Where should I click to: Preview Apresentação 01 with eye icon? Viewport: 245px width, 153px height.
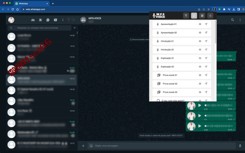tap(200, 24)
